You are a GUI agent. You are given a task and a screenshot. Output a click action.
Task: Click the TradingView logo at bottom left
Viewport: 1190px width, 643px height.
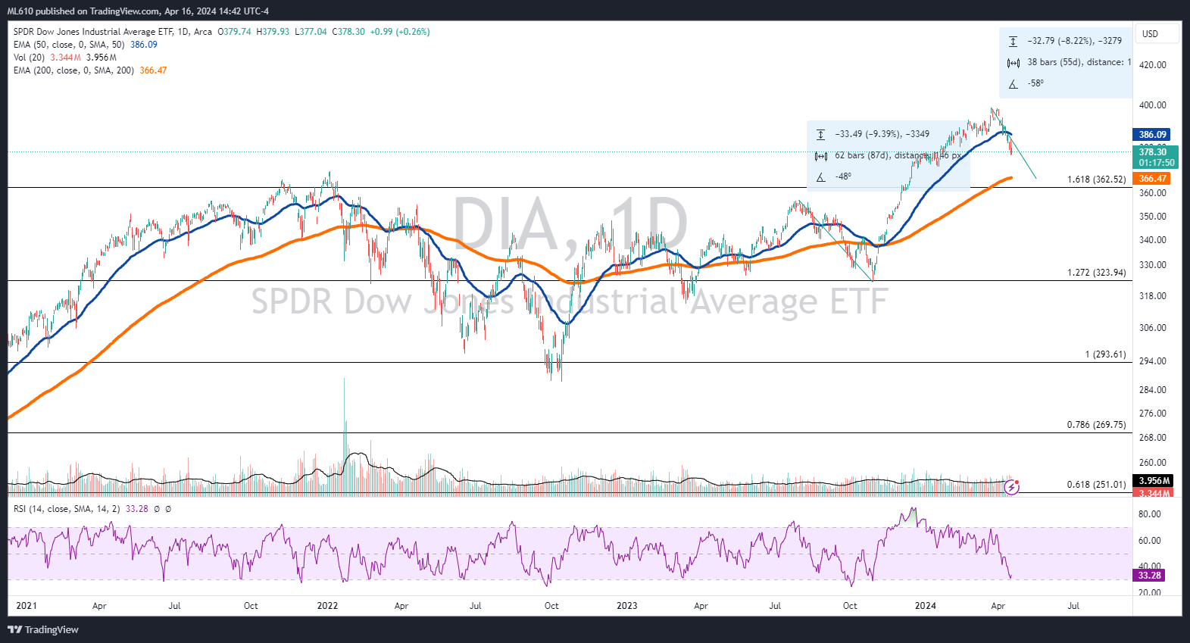click(x=43, y=629)
